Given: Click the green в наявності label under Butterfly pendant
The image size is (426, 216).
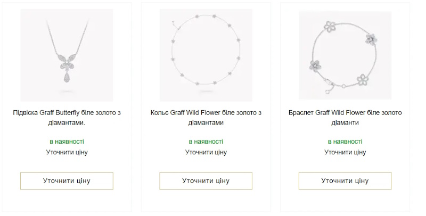Looking at the screenshot, I should click(x=67, y=142).
